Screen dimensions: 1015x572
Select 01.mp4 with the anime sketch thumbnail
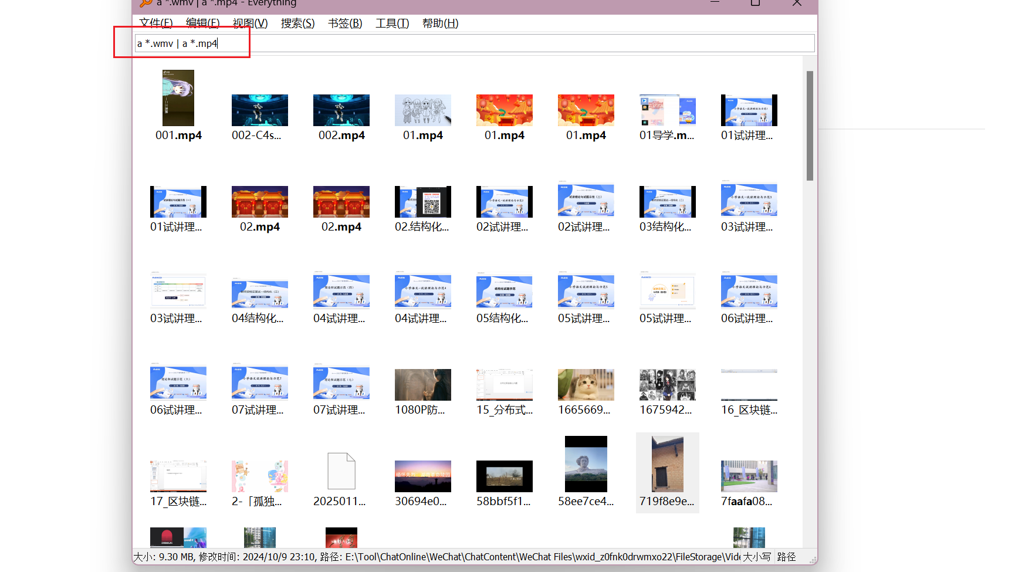pos(423,117)
